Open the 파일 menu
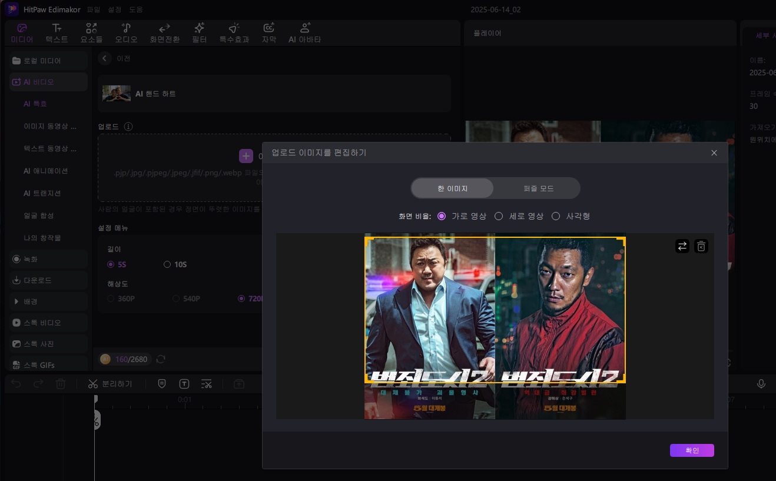Image resolution: width=776 pixels, height=481 pixels. (x=94, y=9)
